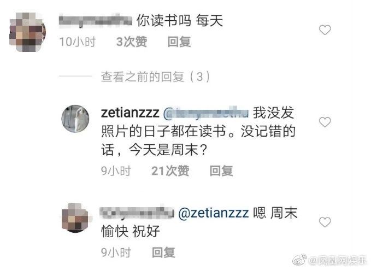Like the top comment 你读书吗 每天
Image resolution: width=371 pixels, height=270 pixels.
(x=325, y=30)
